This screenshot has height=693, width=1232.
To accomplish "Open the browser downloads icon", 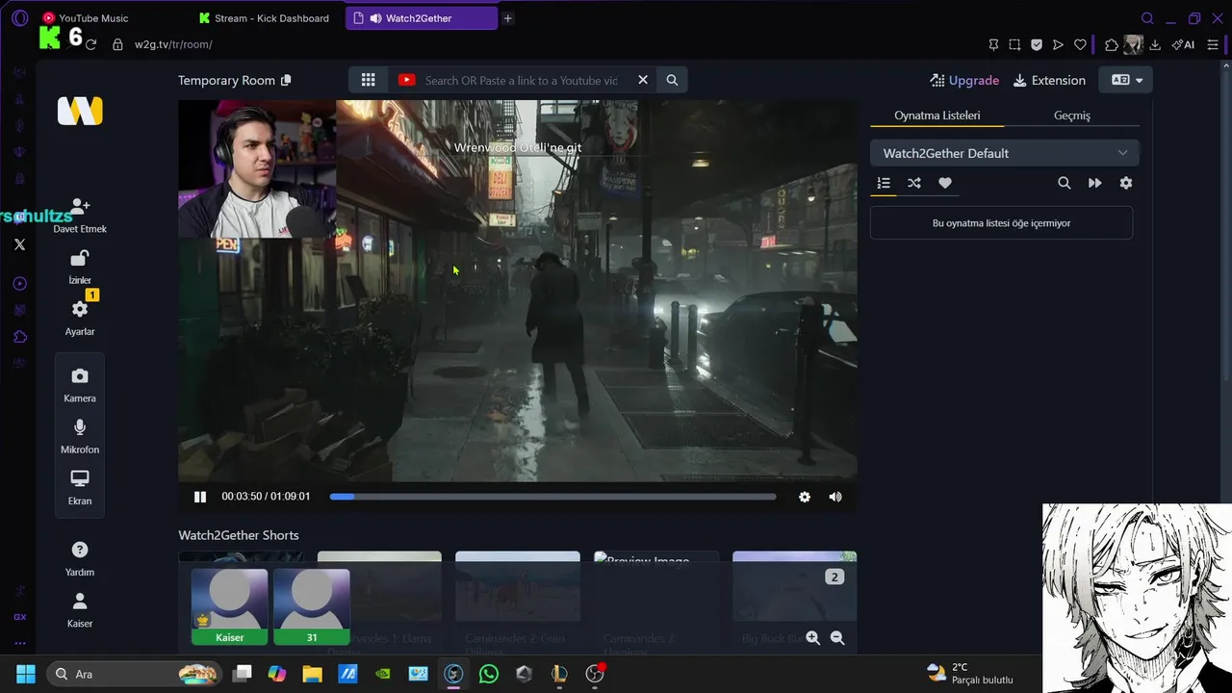I will tap(1155, 44).
